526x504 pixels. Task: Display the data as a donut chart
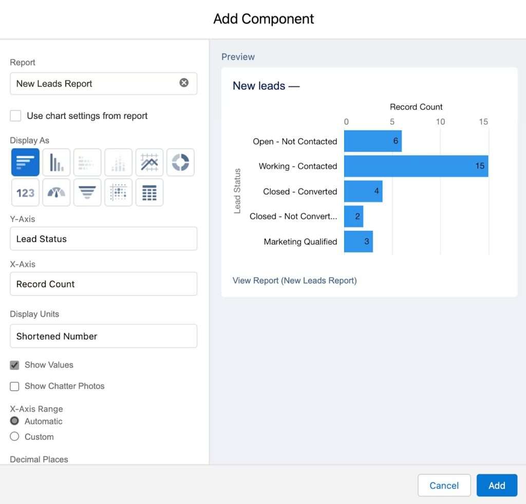(180, 162)
